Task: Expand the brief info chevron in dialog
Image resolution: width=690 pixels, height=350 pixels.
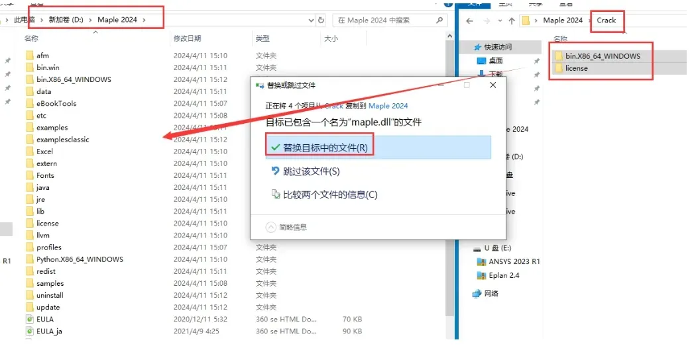Action: pyautogui.click(x=270, y=228)
